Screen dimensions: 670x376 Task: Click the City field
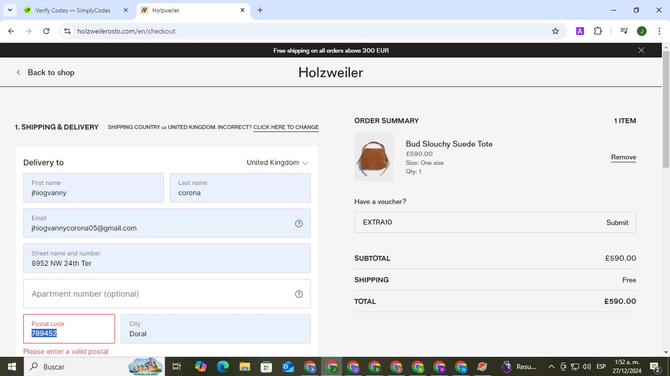(x=215, y=329)
